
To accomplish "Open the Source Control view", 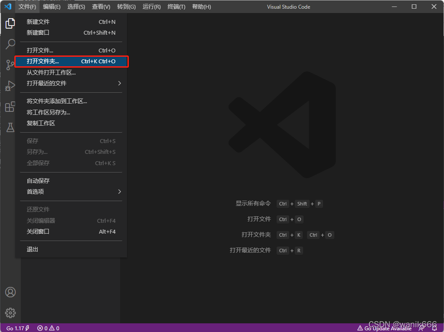I will (10, 65).
